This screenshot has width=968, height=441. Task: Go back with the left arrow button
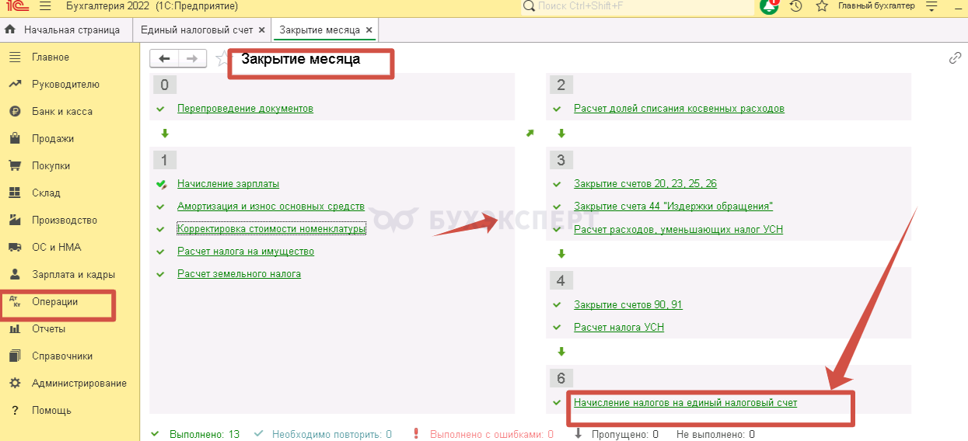pyautogui.click(x=164, y=58)
